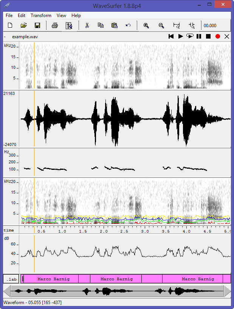Viewport: 234px width, 309px height.
Task: Collapse example.wav panes using the minus sign
Action: click(5, 37)
